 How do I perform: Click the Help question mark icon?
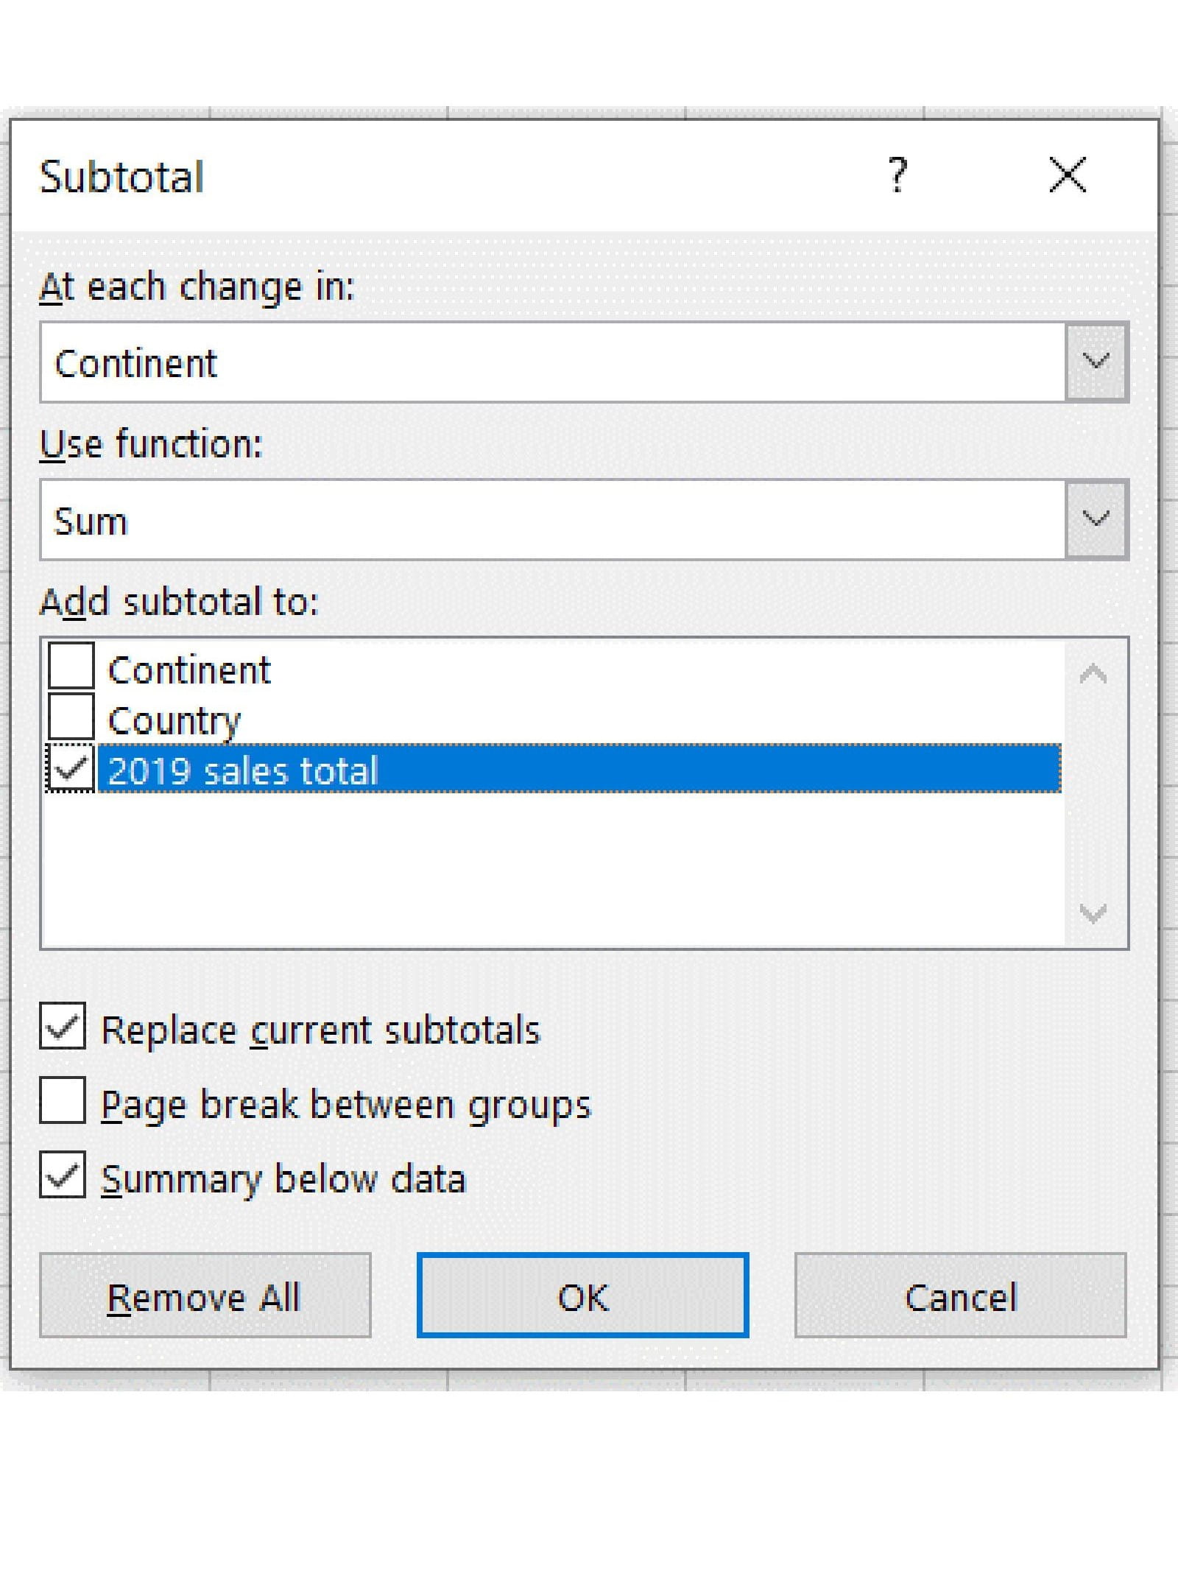[x=897, y=175]
